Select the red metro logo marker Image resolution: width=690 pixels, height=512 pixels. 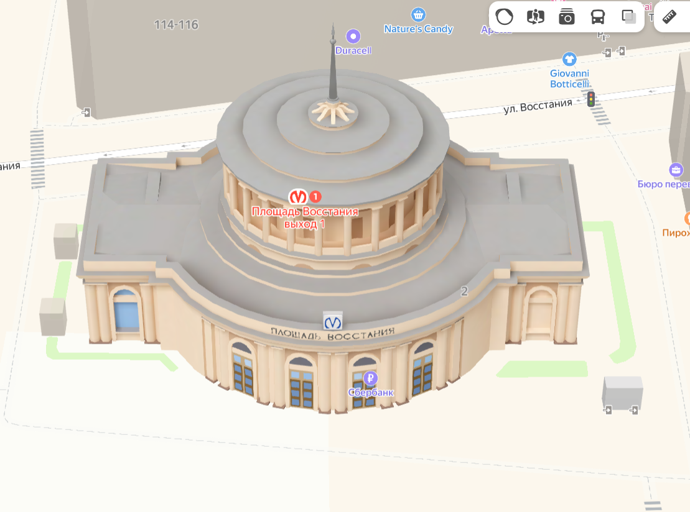(x=298, y=196)
